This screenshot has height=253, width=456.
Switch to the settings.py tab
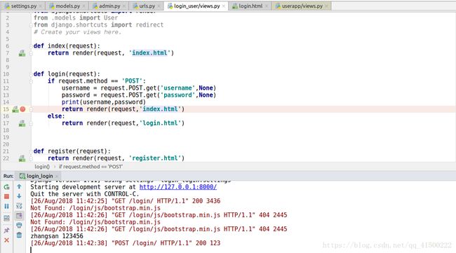[x=24, y=6]
